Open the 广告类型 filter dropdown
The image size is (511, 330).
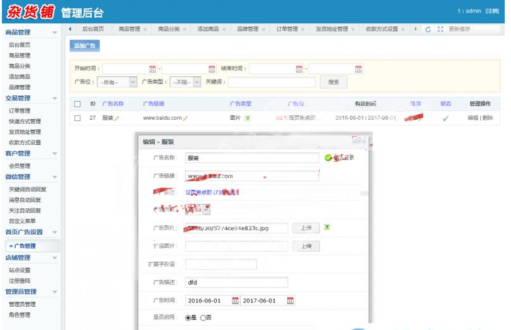197,82
